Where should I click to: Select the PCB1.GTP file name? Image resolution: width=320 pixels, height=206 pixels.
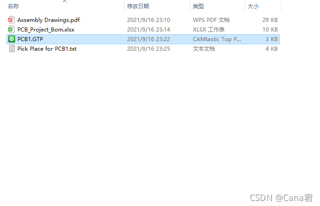click(30, 39)
